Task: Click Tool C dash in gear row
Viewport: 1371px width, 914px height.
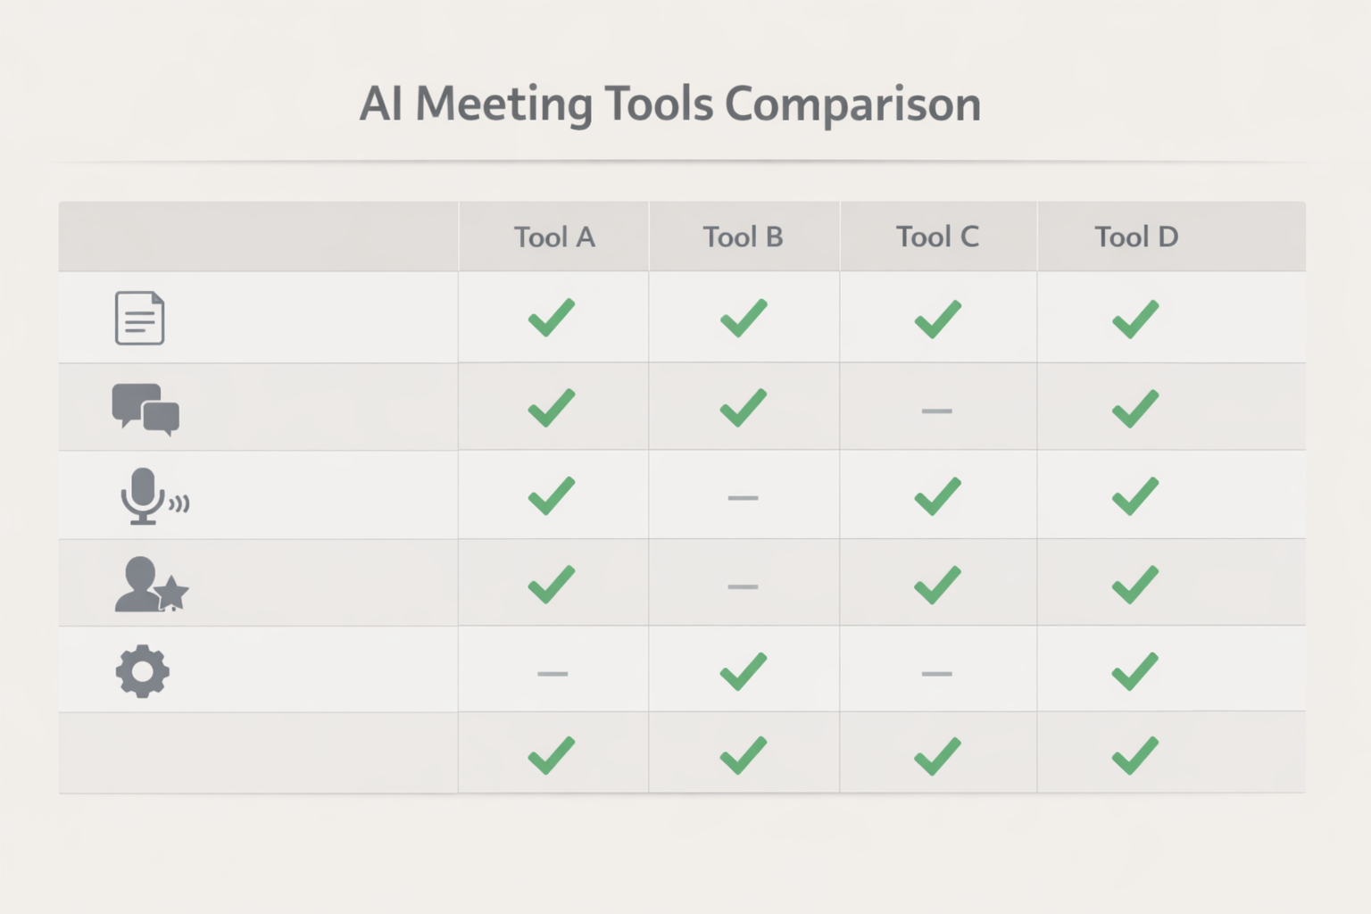Action: point(936,674)
